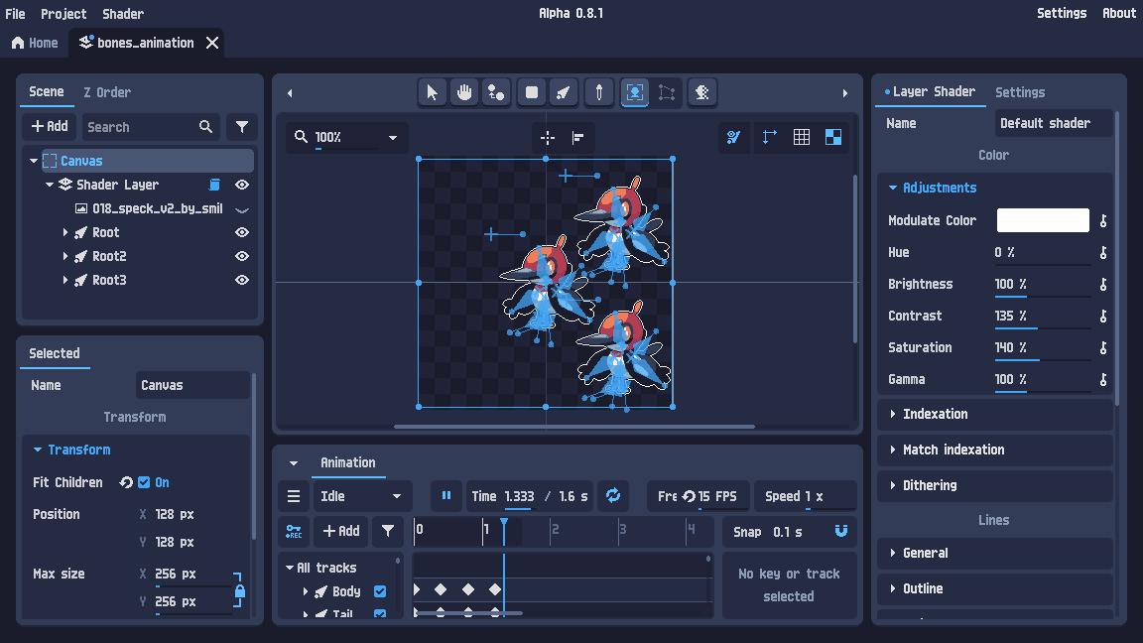This screenshot has width=1143, height=643.
Task: Select the bone tool in toolbar
Action: pyautogui.click(x=563, y=92)
